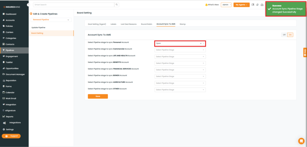
Task: Switch to the Round Robin tab
Action: (x=147, y=24)
